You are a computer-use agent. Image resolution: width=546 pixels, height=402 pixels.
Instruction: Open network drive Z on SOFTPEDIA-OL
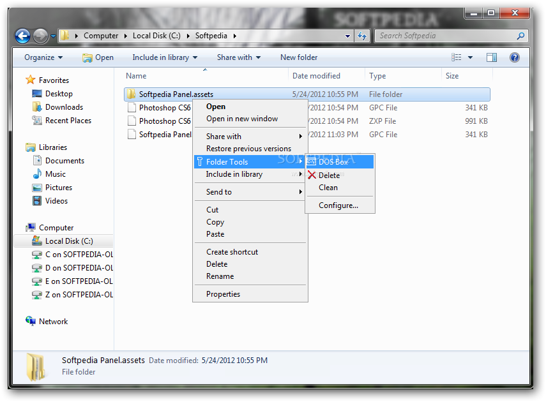[x=72, y=294]
